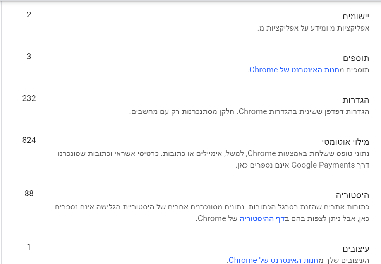
Task: Open Chrome Web Store link under עיצובים
Action: (x=272, y=260)
